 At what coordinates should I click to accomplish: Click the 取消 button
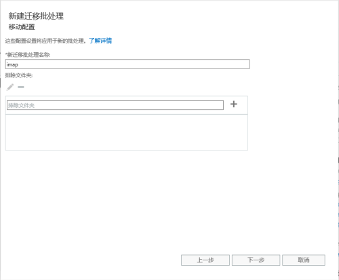pyautogui.click(x=304, y=260)
